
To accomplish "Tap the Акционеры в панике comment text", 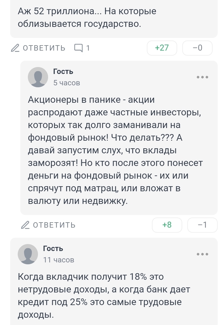I will point(115,150).
